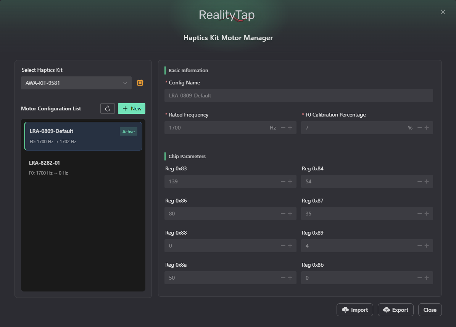Screen dimensions: 456x327
Task: Click the Haptics Kit Motor Manager title
Action: tap(228, 38)
